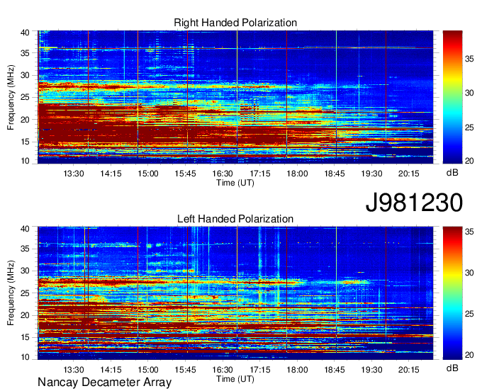Click 19:30 tick on left-handed time axis
The image size is (482, 391).
click(371, 370)
